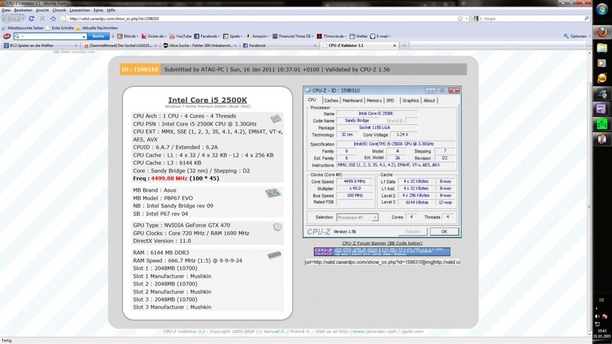Click the Intel Core i5 2500K heading link
The image size is (612, 344).
pyautogui.click(x=208, y=100)
